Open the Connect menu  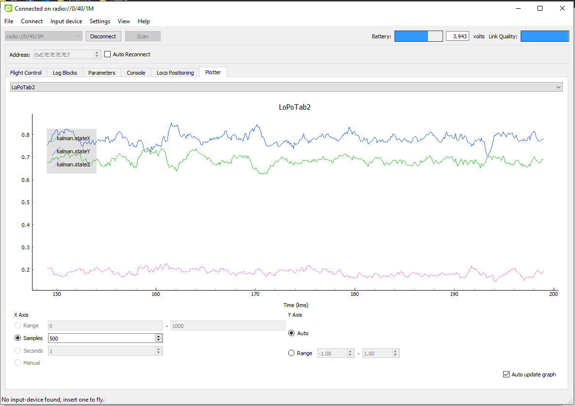tap(32, 21)
